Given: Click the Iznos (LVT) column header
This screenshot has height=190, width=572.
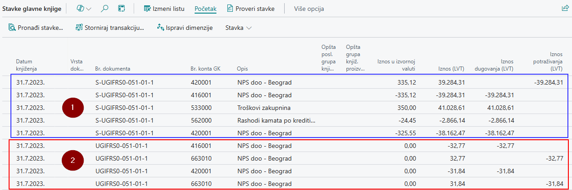Looking at the screenshot, I should click(452, 69).
